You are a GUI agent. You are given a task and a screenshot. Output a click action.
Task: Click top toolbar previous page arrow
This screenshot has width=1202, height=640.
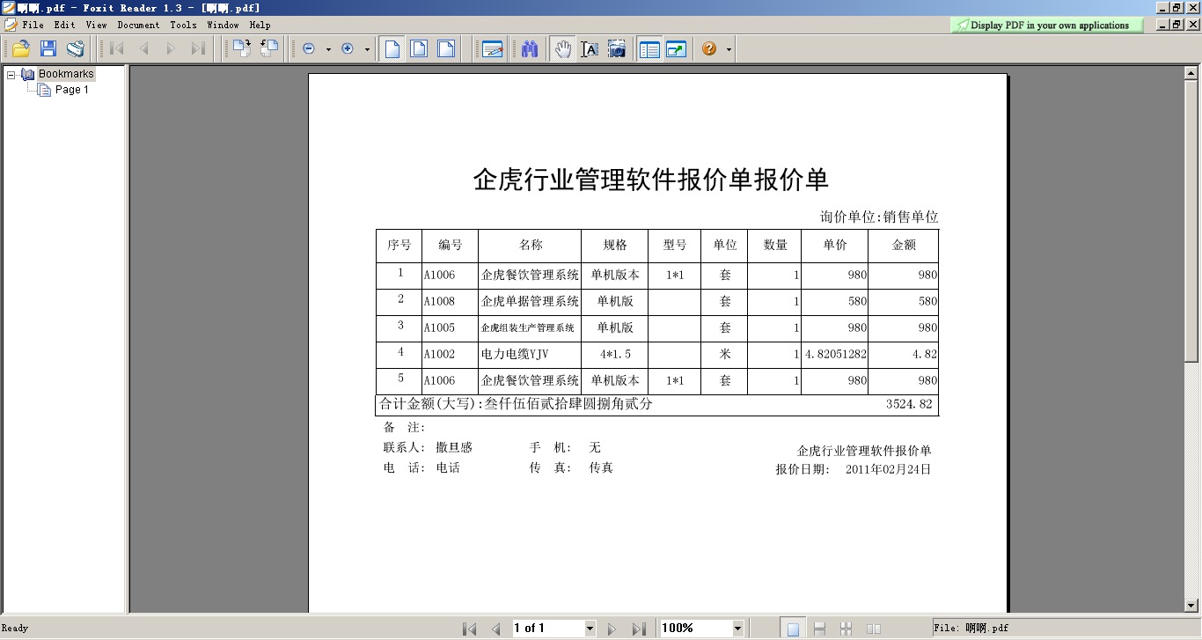[144, 49]
